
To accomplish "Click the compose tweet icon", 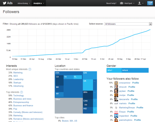I will [150, 3].
